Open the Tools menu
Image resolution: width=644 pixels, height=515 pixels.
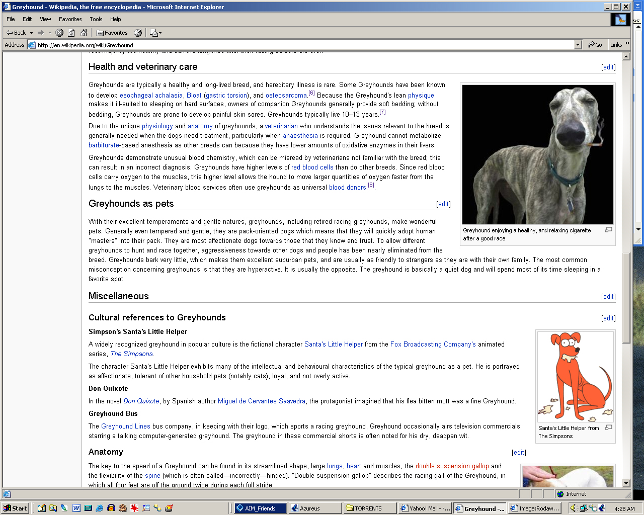point(96,19)
